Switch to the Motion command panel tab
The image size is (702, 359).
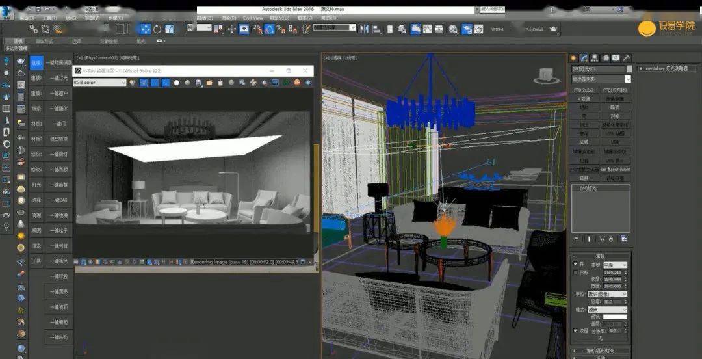click(605, 58)
